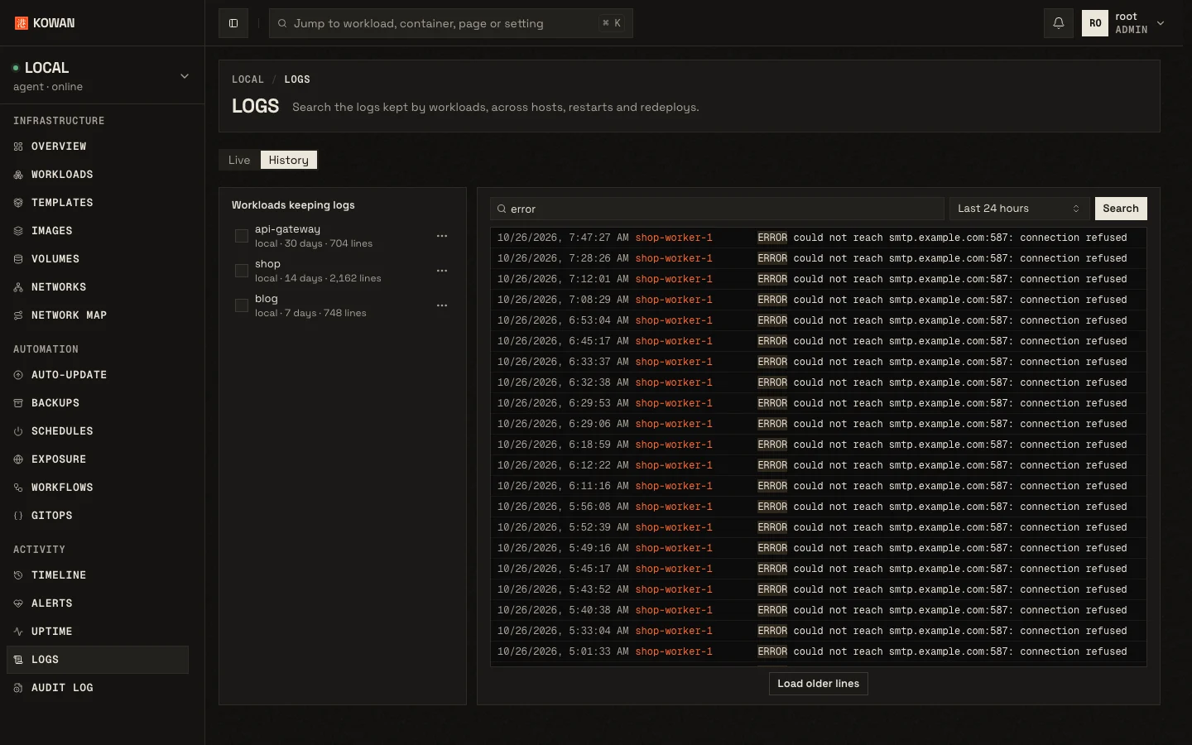
Task: Open Volumes from the sidebar
Action: point(98,259)
